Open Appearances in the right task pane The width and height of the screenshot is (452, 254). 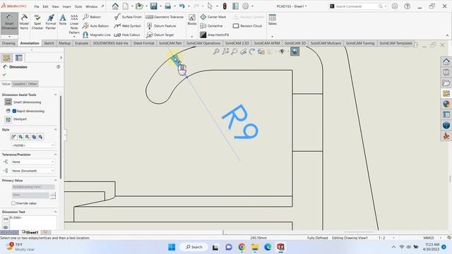(446, 104)
